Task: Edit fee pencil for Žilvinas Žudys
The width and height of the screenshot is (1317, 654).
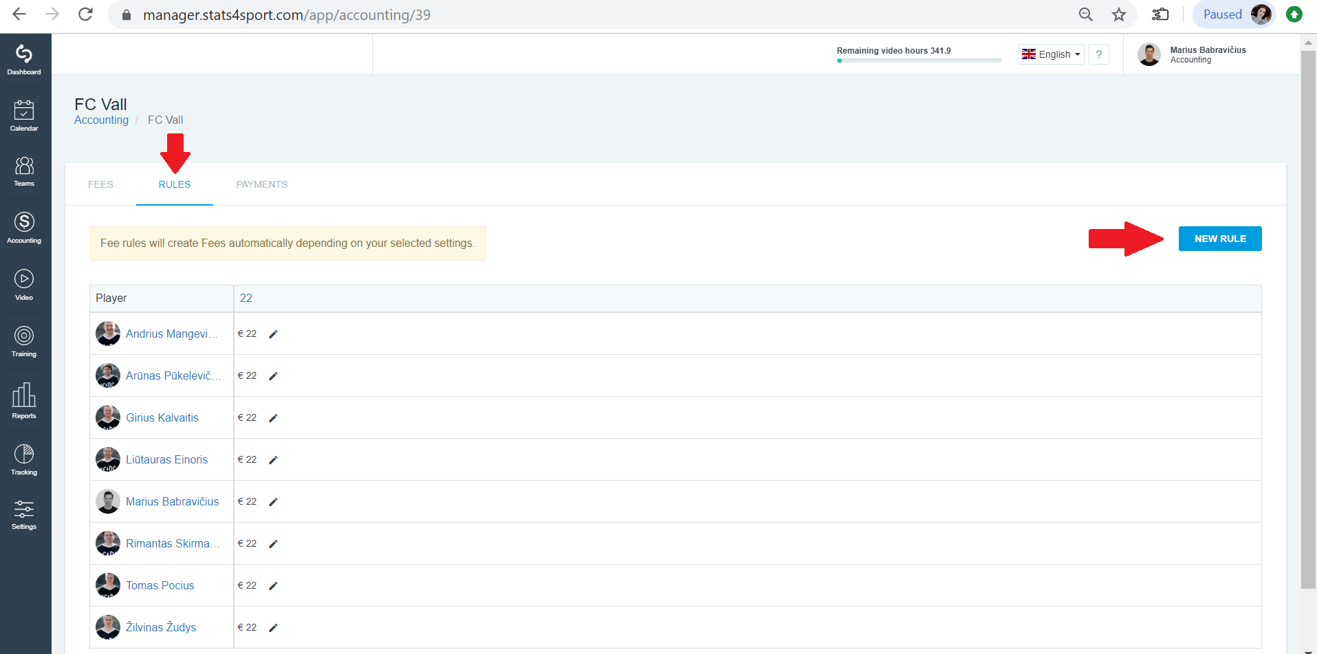Action: (x=273, y=628)
